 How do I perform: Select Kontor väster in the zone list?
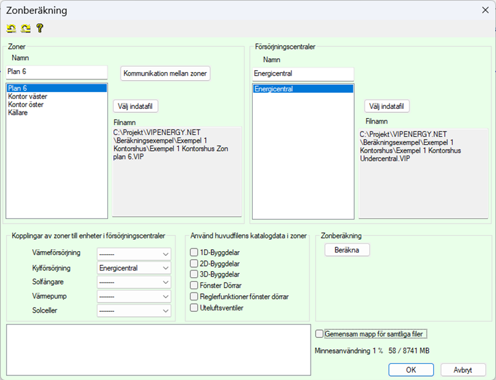pos(27,97)
